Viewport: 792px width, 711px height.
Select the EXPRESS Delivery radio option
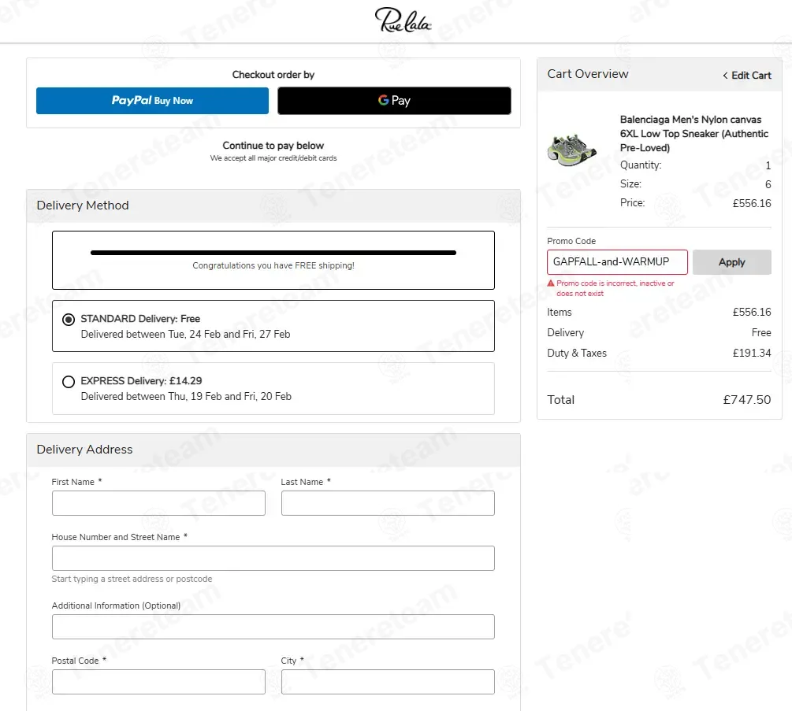pos(69,382)
